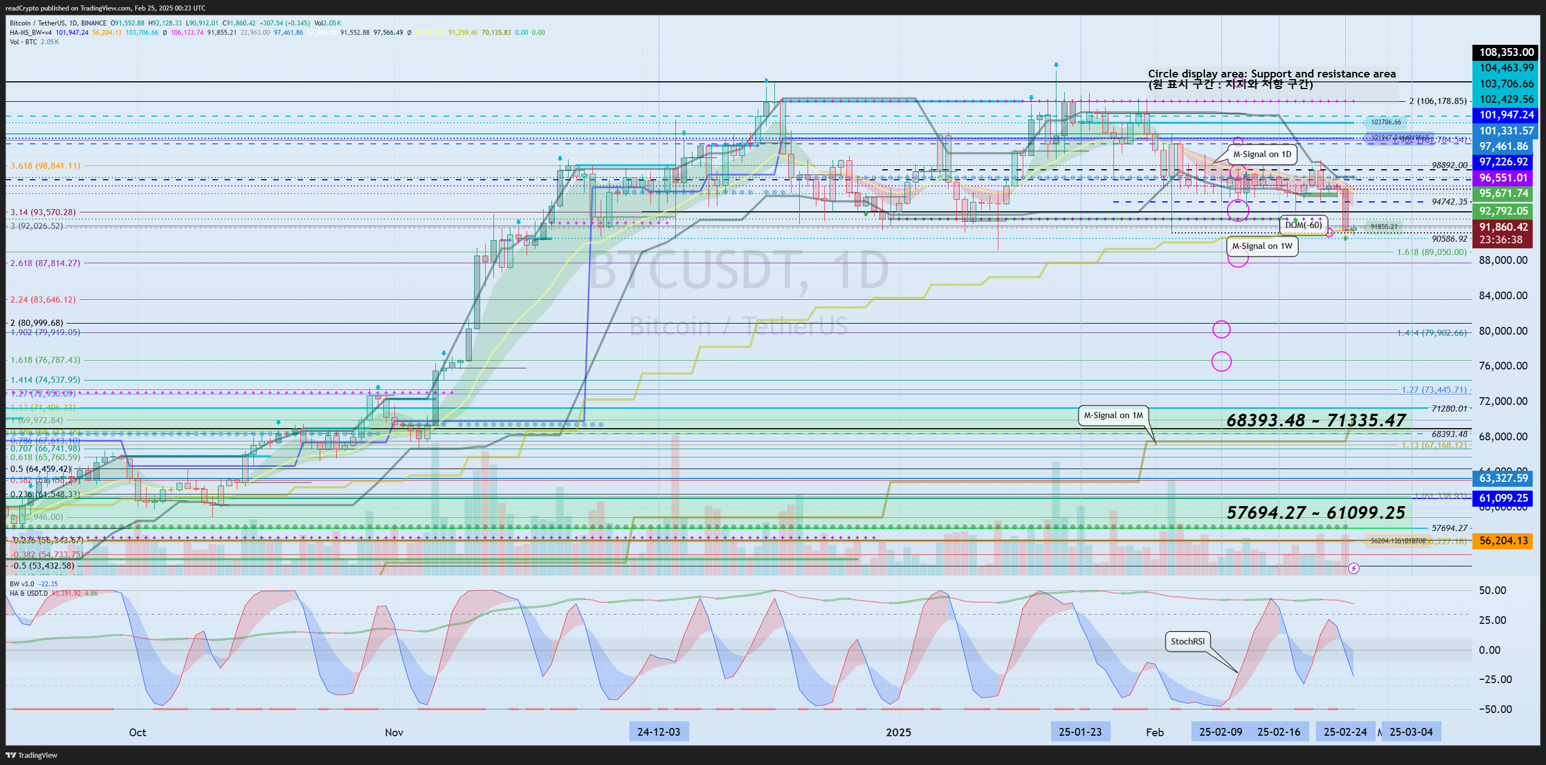Click the 63,327.59 blue price label
The height and width of the screenshot is (765, 1546).
[1503, 478]
